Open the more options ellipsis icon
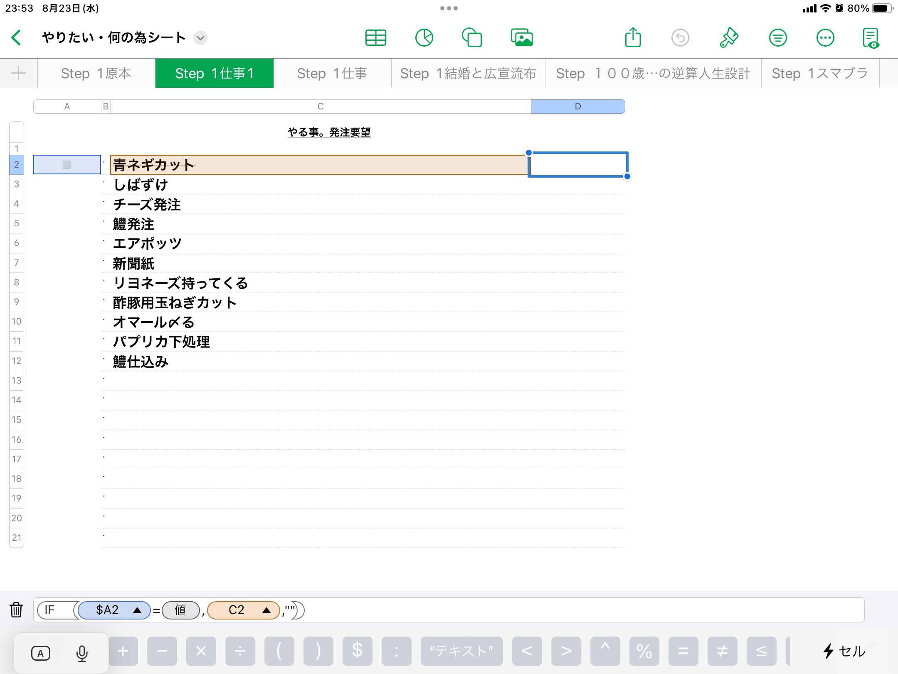Viewport: 898px width, 674px height. tap(825, 38)
